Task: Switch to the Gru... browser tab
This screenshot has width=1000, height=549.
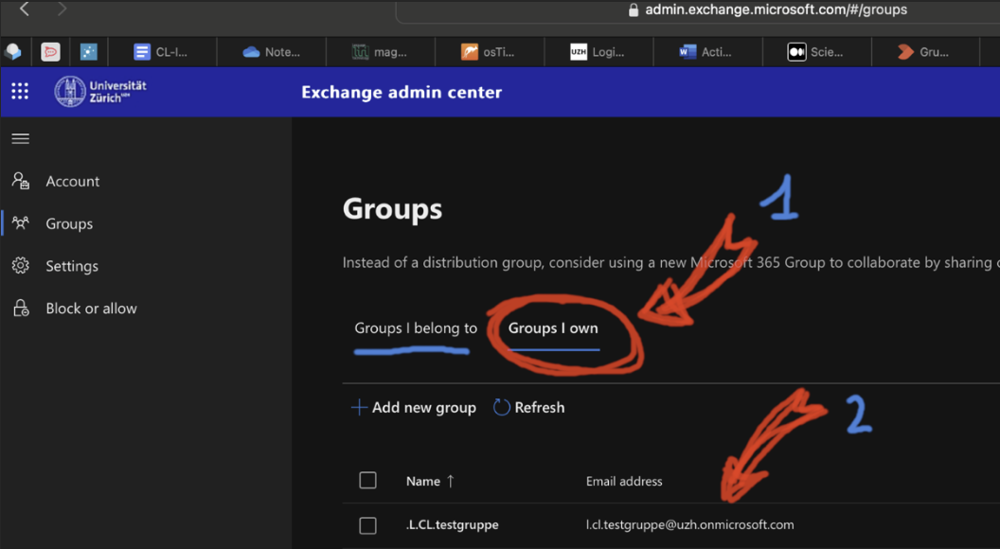Action: coord(926,52)
